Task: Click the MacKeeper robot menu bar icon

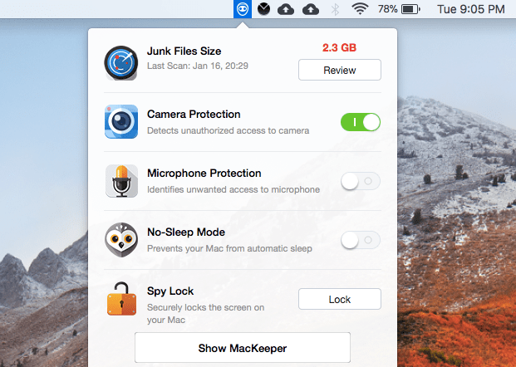Action: coord(242,10)
